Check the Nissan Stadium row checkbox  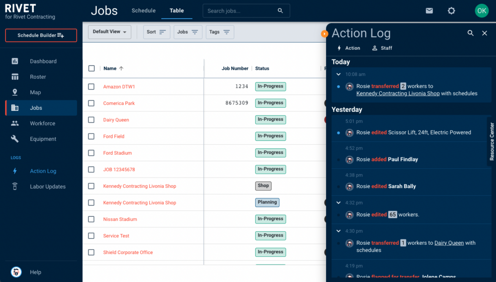click(91, 219)
